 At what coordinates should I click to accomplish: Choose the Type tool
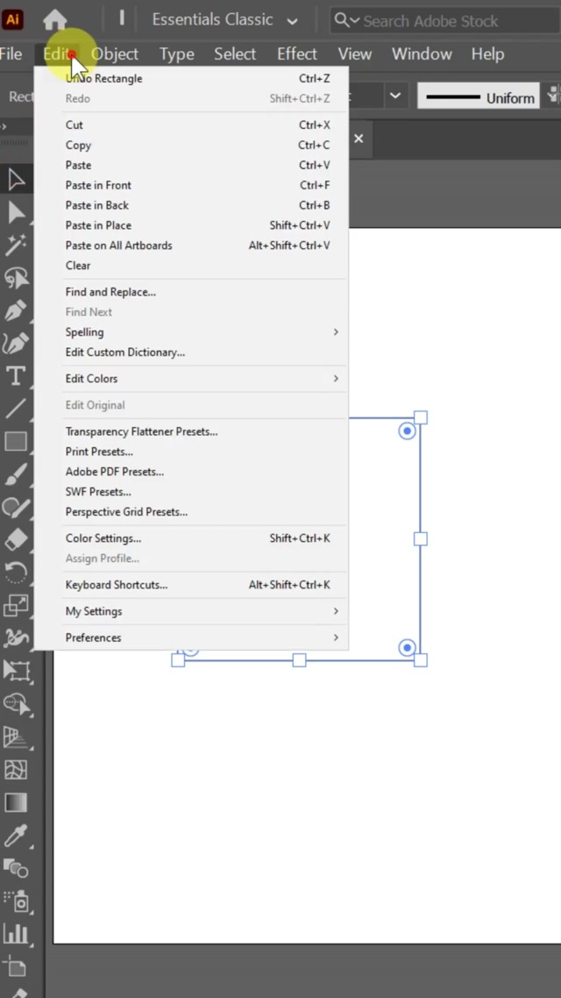tap(16, 376)
